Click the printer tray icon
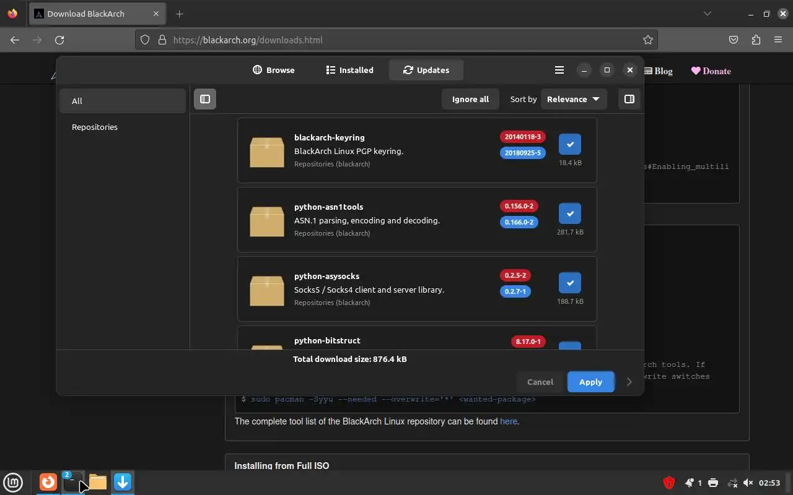793x495 pixels. point(713,483)
